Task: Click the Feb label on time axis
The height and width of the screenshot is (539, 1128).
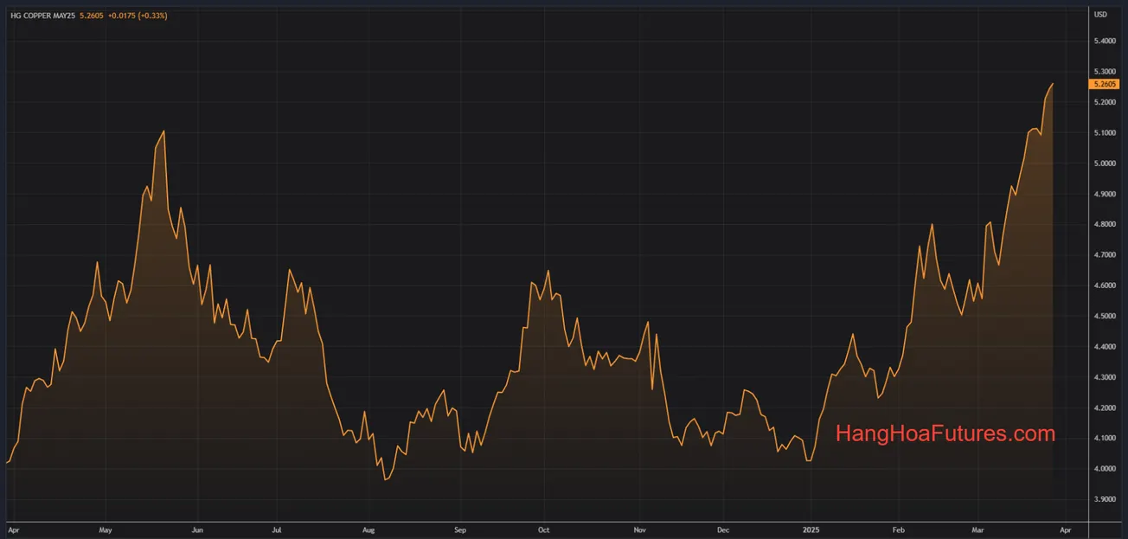Action: (899, 529)
